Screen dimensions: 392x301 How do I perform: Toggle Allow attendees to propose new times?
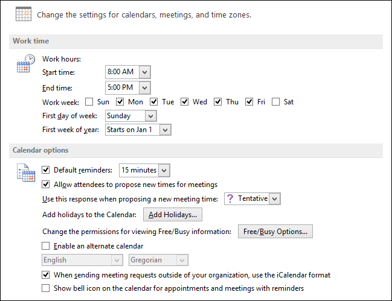46,185
